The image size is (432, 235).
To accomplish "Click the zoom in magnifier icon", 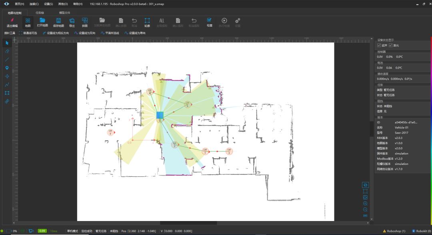I will point(365,203).
